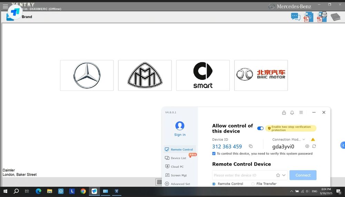Click the Sign in link
Image resolution: width=345 pixels, height=197 pixels.
pos(180,135)
